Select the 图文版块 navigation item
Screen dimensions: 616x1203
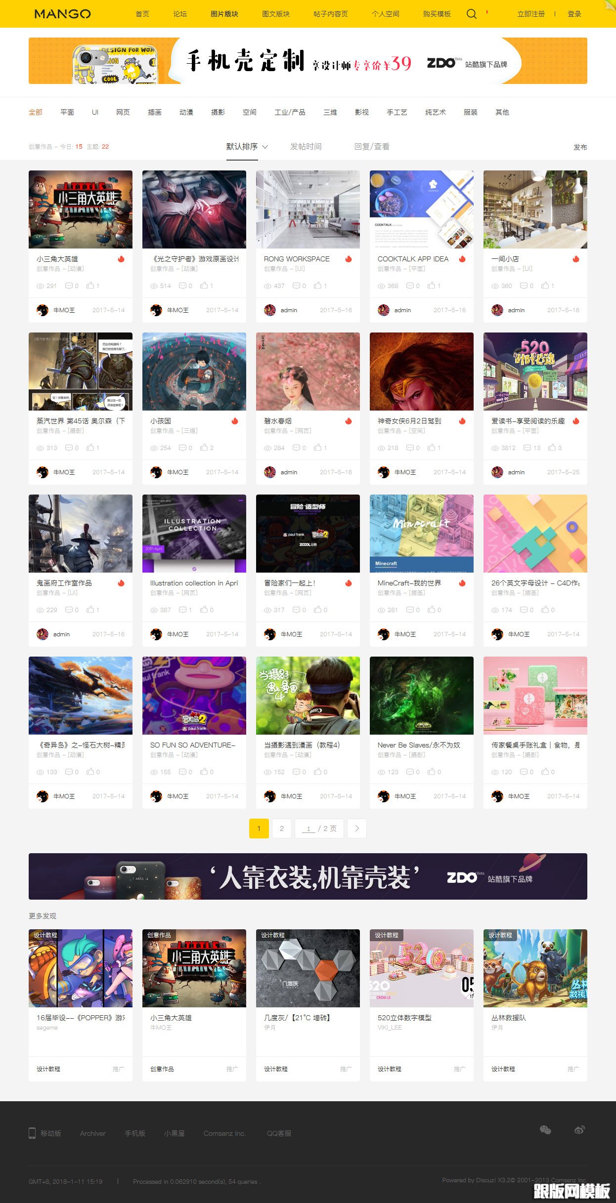tap(276, 14)
